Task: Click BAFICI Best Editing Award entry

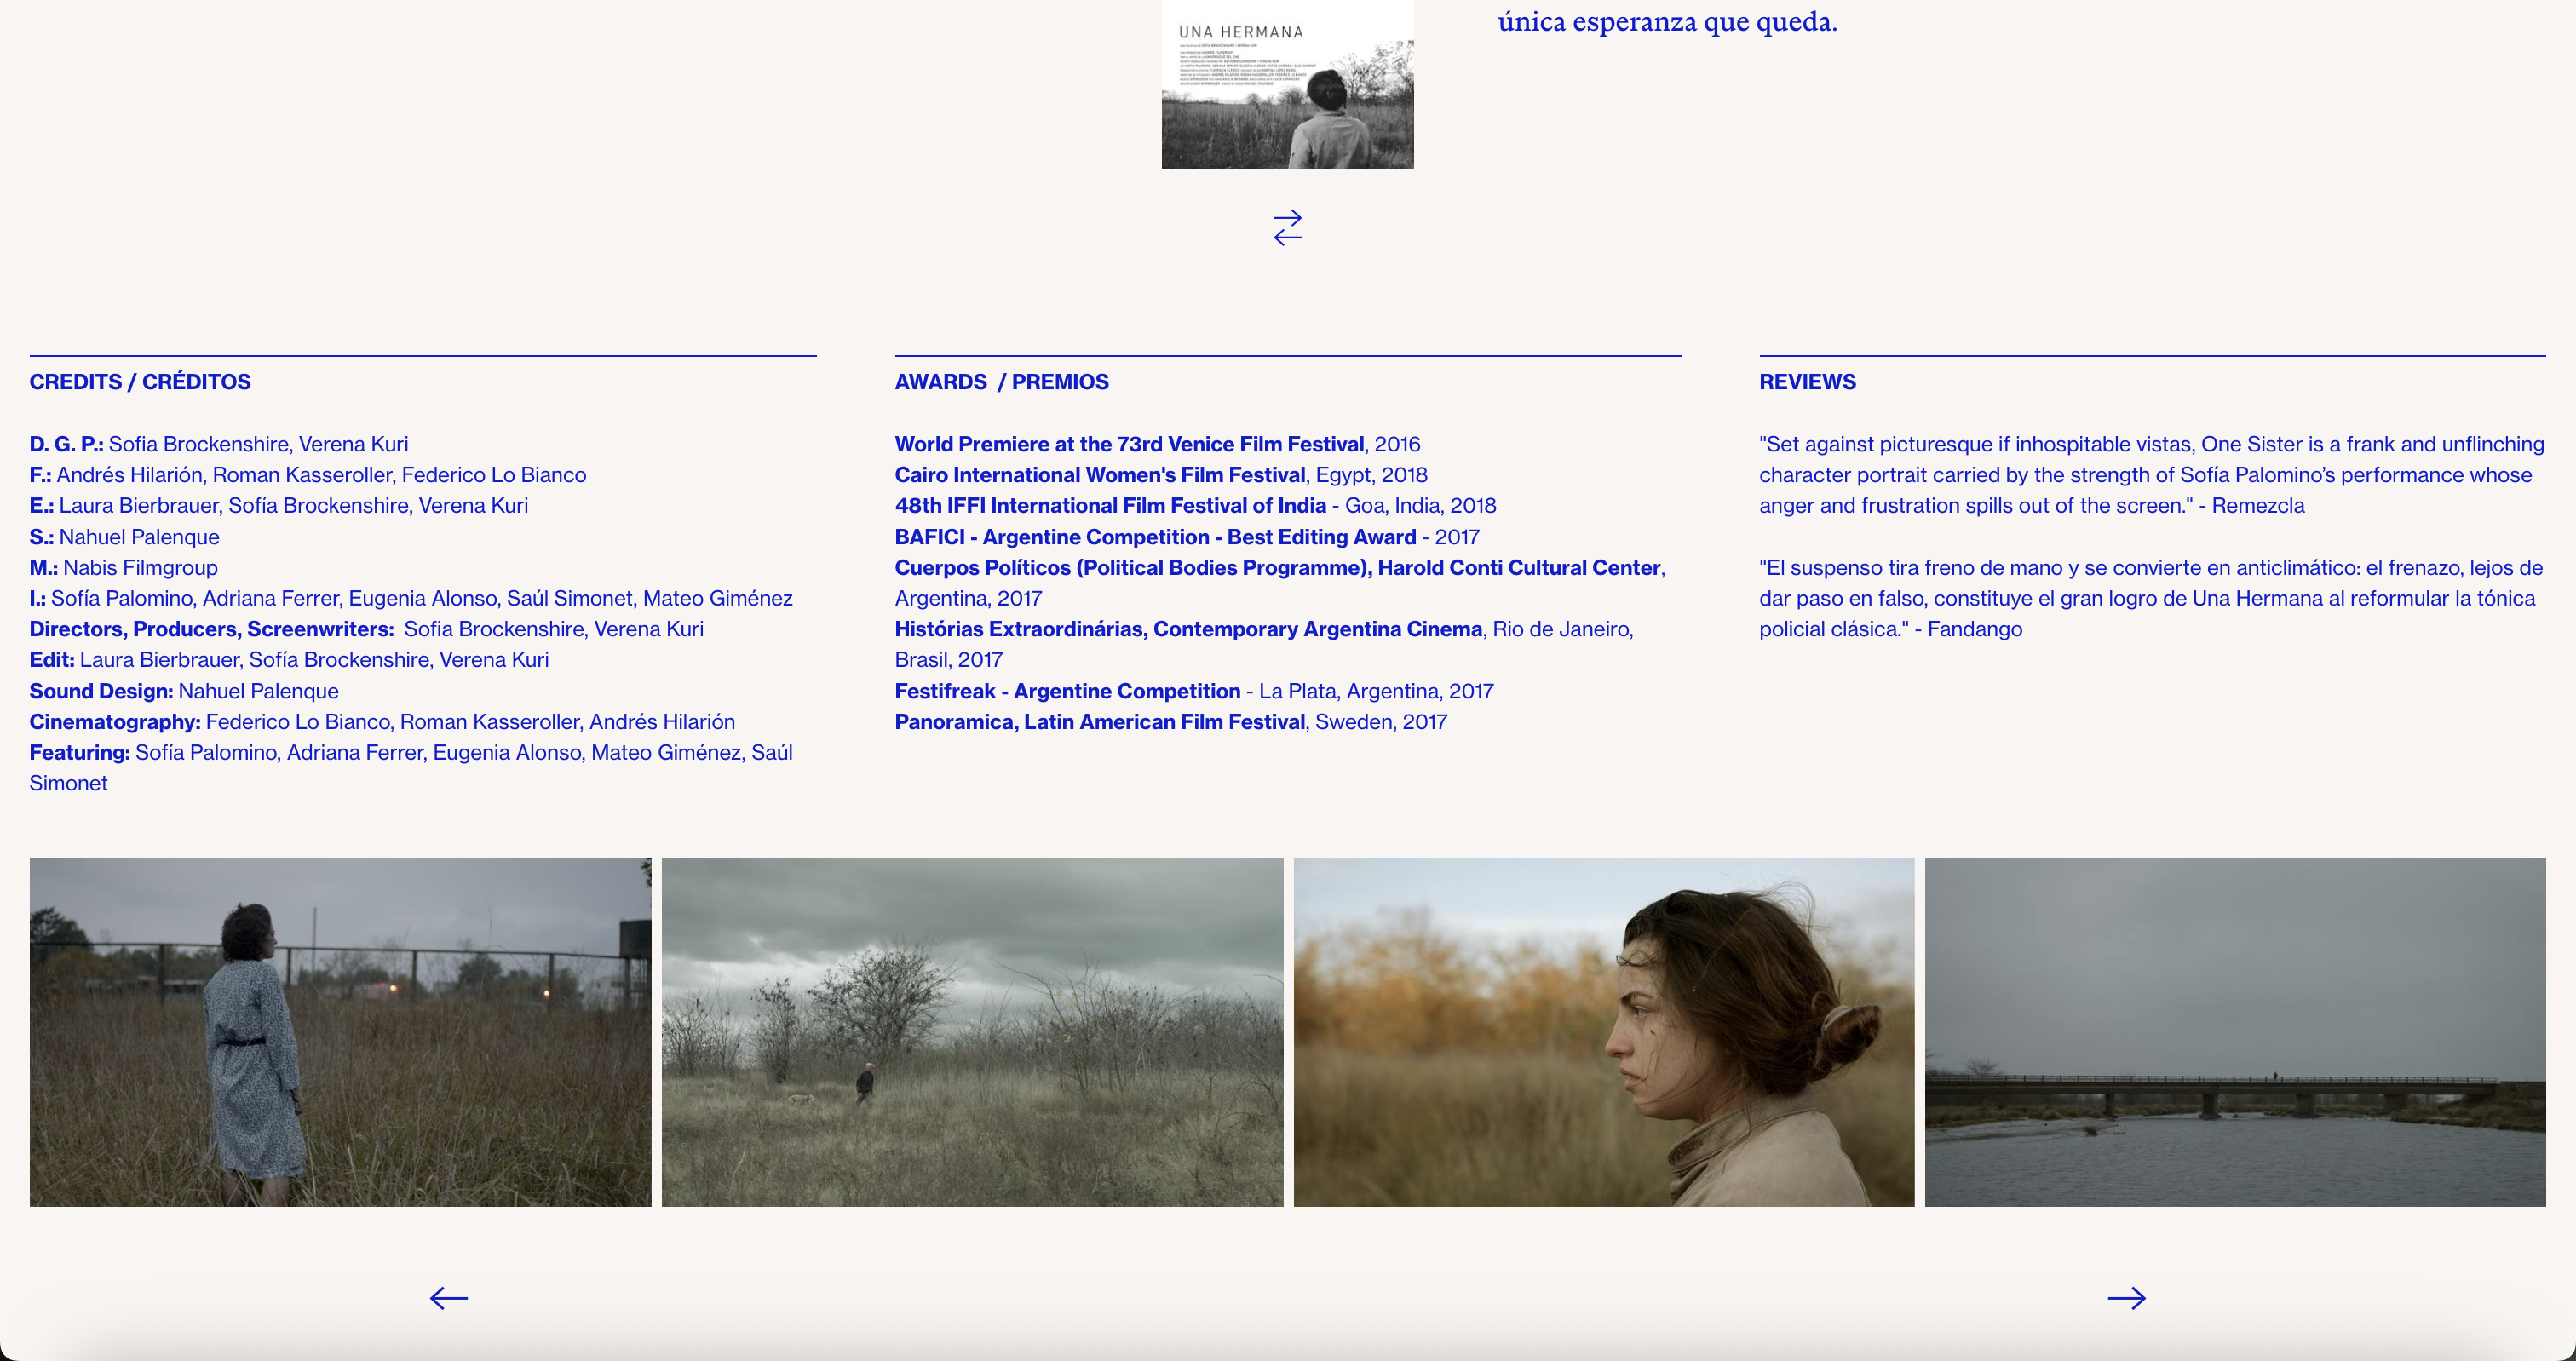Action: coord(1155,537)
